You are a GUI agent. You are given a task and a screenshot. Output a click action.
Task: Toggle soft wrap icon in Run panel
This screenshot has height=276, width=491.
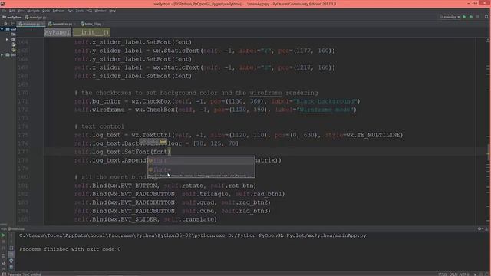pos(12,248)
